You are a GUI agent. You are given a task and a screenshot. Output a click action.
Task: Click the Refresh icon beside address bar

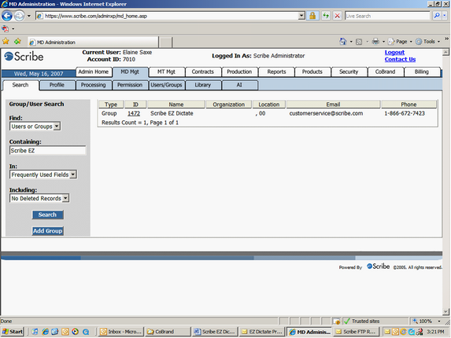click(x=326, y=16)
